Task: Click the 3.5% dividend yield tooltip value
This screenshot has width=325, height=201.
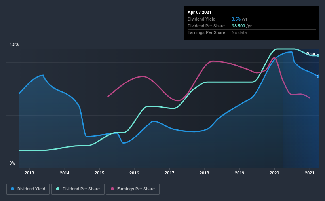Action: tap(236, 19)
